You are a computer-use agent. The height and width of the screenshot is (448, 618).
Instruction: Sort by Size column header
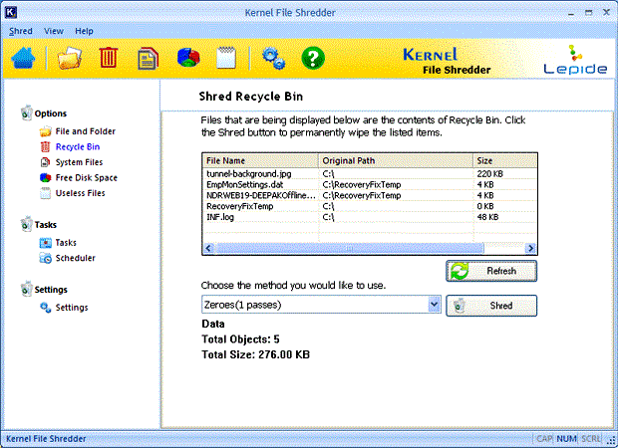coord(505,160)
